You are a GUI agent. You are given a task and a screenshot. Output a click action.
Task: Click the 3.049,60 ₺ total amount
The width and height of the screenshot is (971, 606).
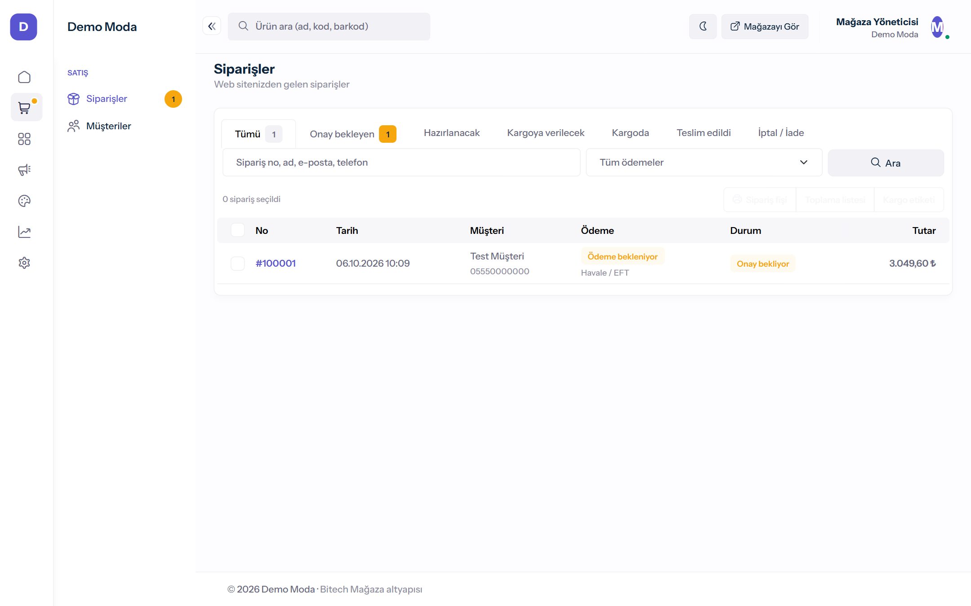913,263
